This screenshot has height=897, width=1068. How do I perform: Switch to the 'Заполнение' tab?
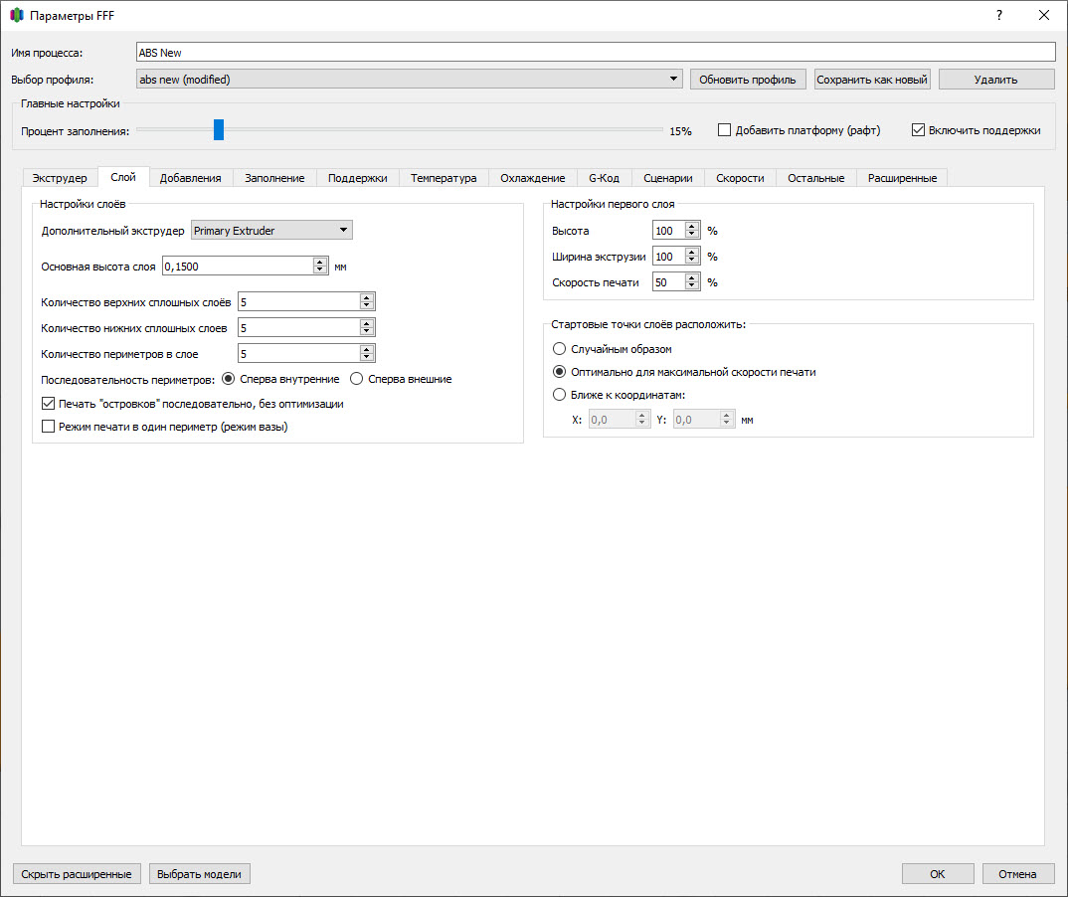click(274, 178)
